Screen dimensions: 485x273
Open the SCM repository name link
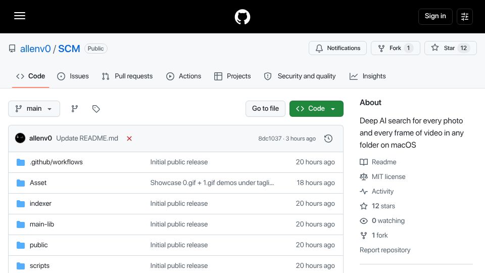coord(69,49)
